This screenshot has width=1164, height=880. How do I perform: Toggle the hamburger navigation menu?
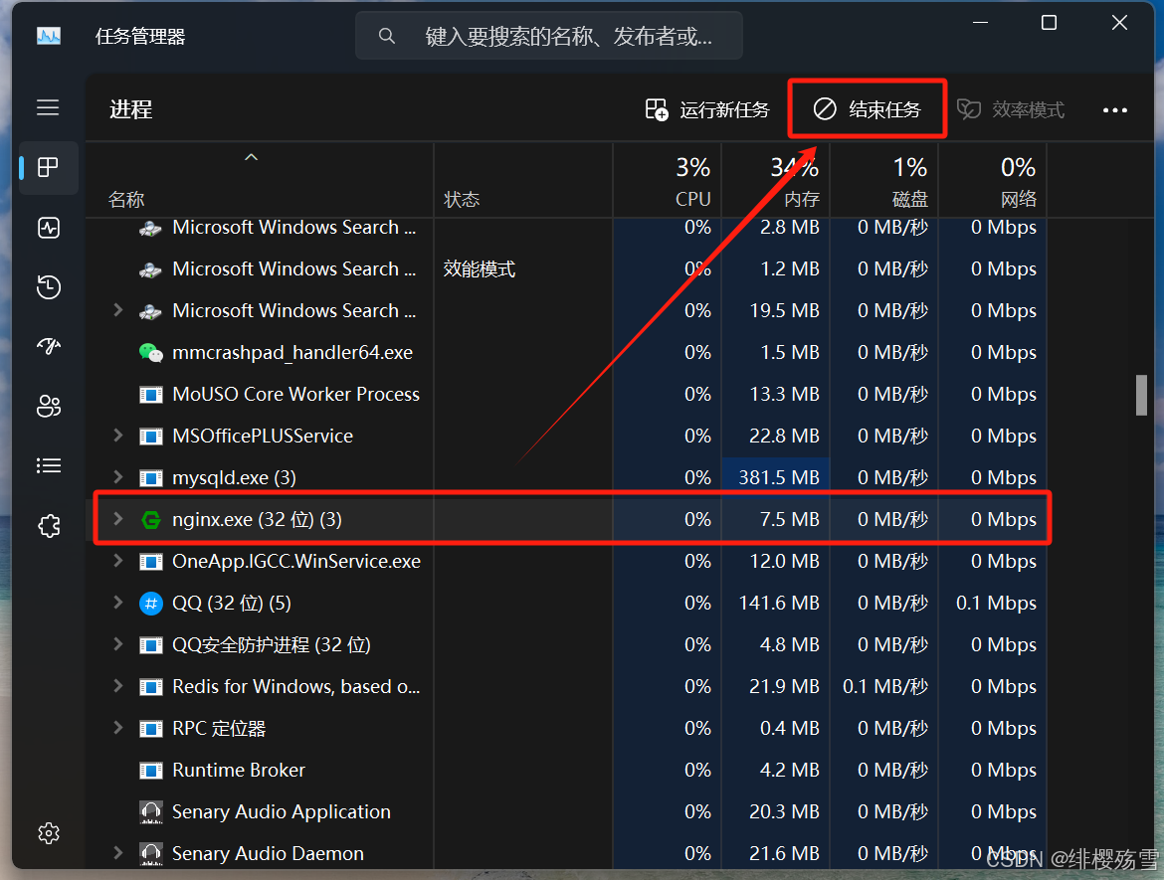tap(48, 107)
